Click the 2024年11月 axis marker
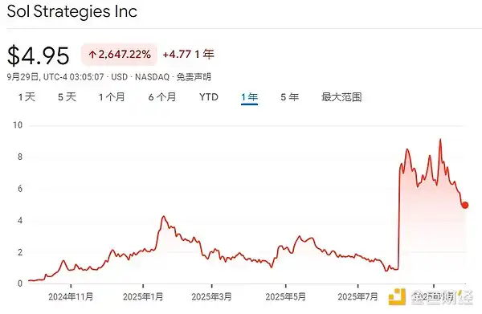The image size is (482, 314). tap(71, 296)
